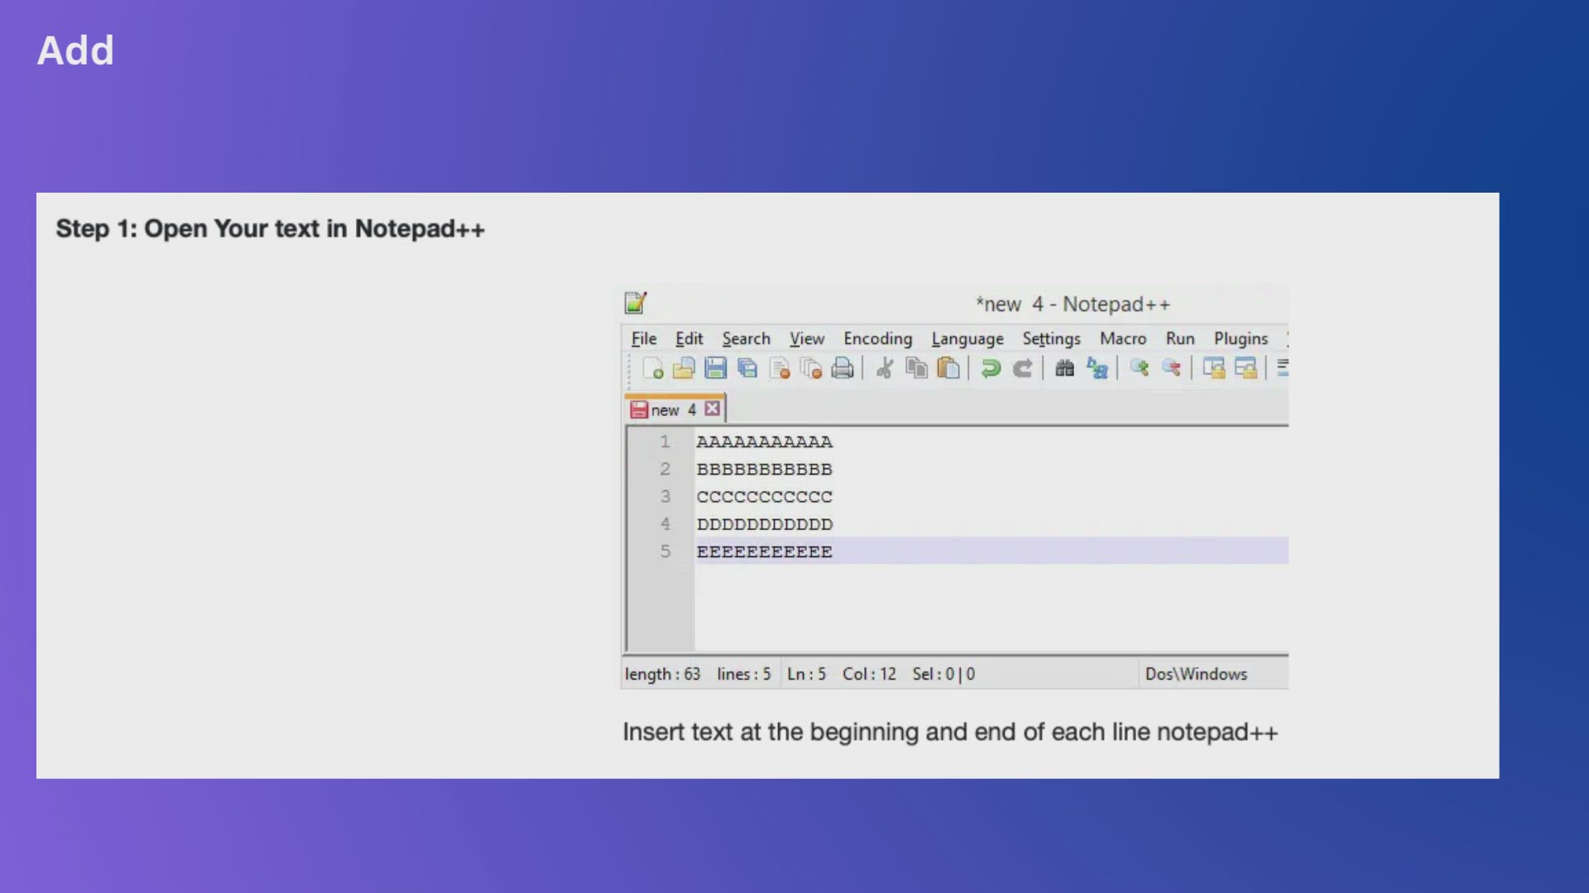This screenshot has width=1589, height=893.
Task: Close the 'new 4' tab
Action: [x=712, y=409]
